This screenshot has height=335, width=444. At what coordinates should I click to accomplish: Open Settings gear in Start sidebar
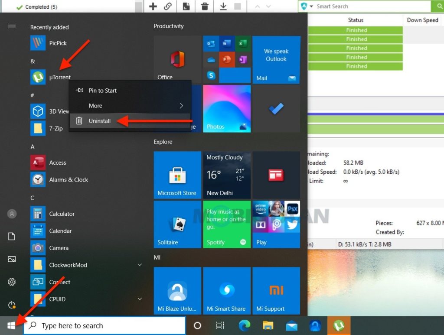[12, 282]
